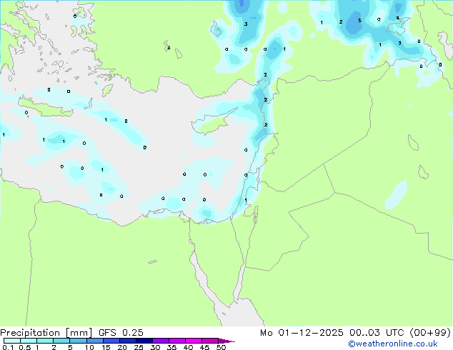Click the 'Mo 01-12-2025' date text
453x350 pixels.
(x=302, y=333)
